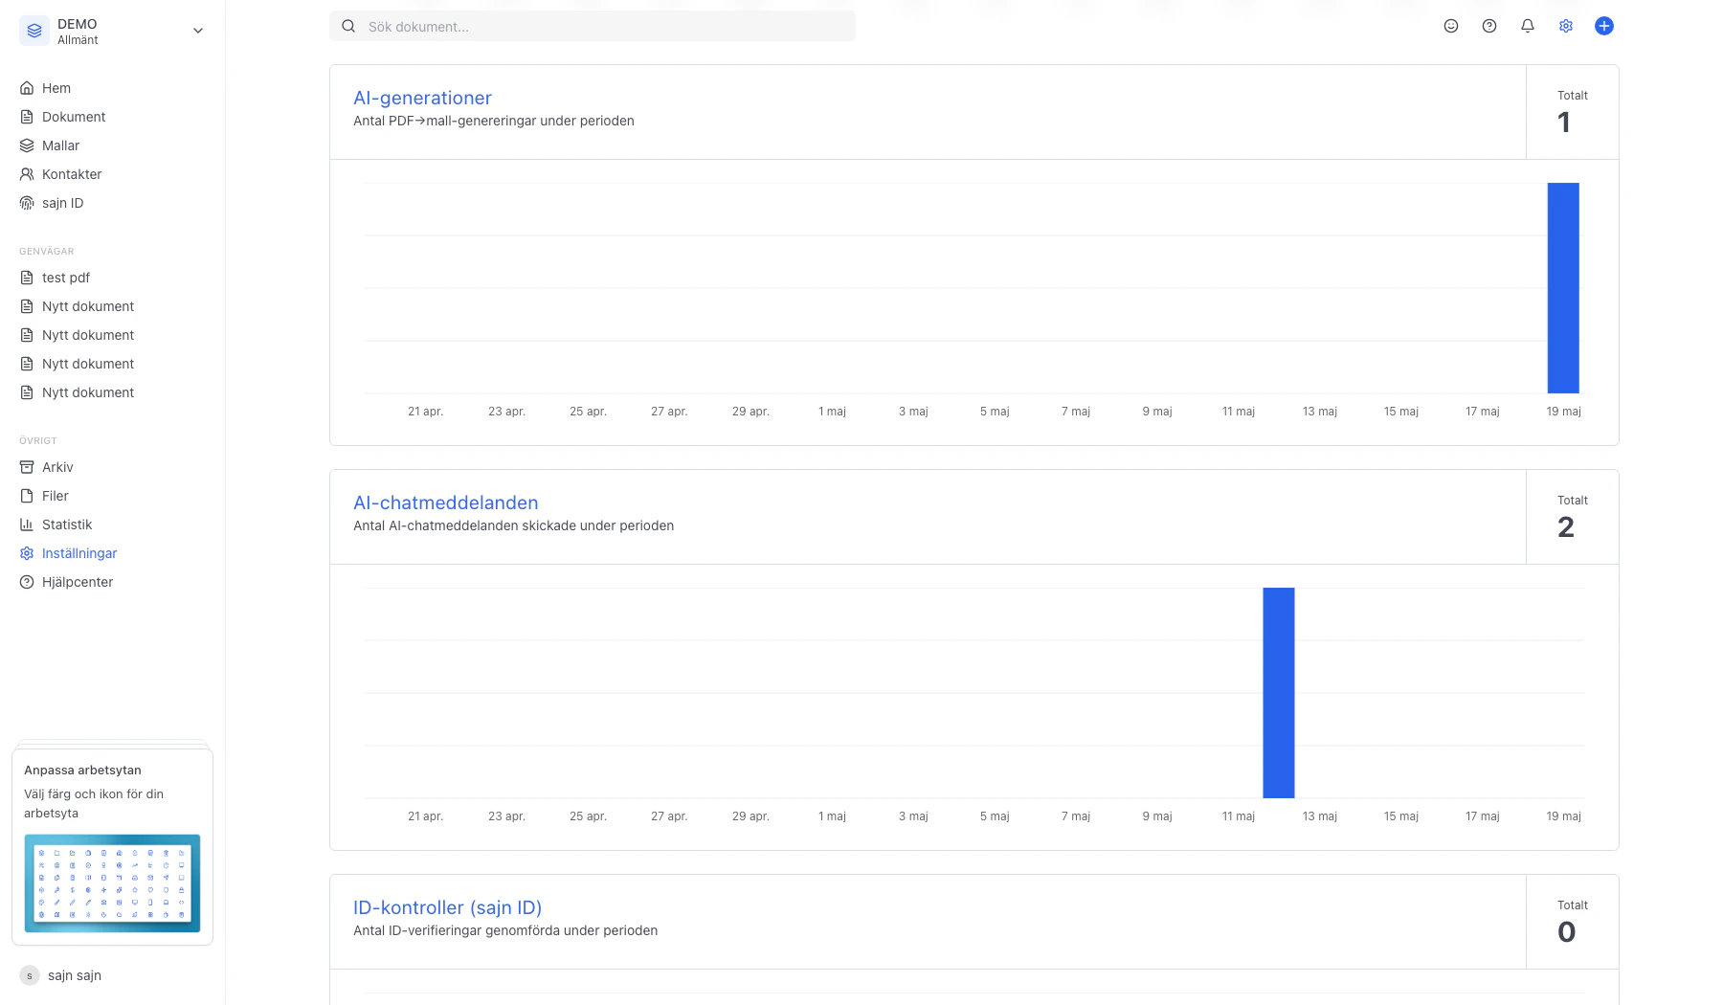The width and height of the screenshot is (1723, 1005).
Task: Open Hem in the sidebar
Action: (56, 88)
